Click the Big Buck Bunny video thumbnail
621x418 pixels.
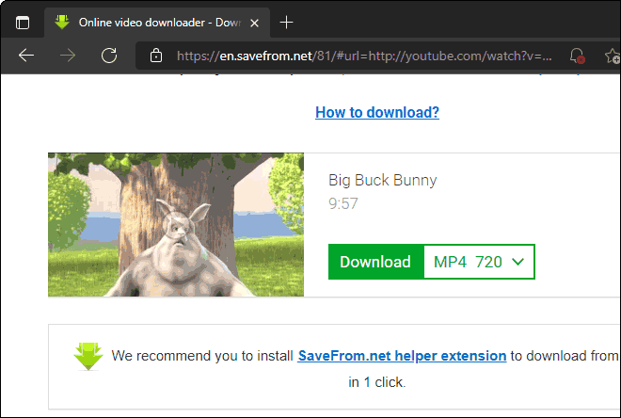click(x=176, y=225)
